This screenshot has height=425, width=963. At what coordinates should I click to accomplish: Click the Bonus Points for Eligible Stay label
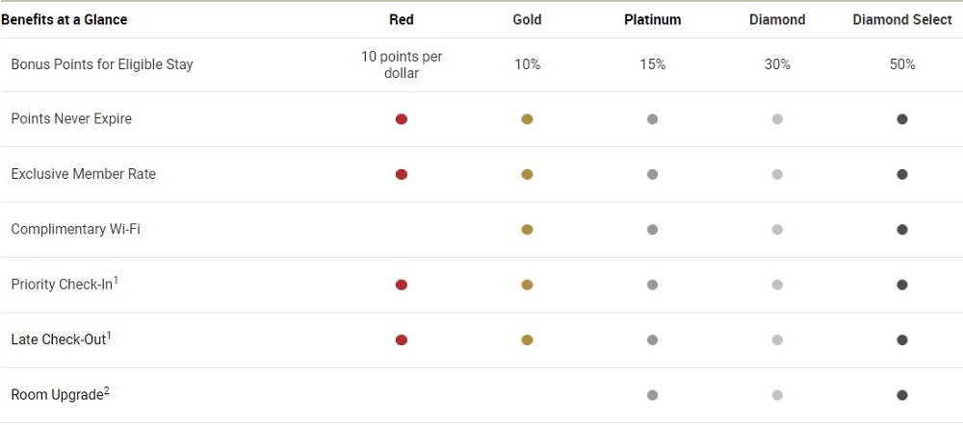[102, 64]
